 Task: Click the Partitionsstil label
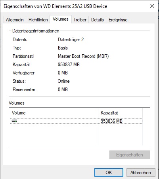(23, 56)
